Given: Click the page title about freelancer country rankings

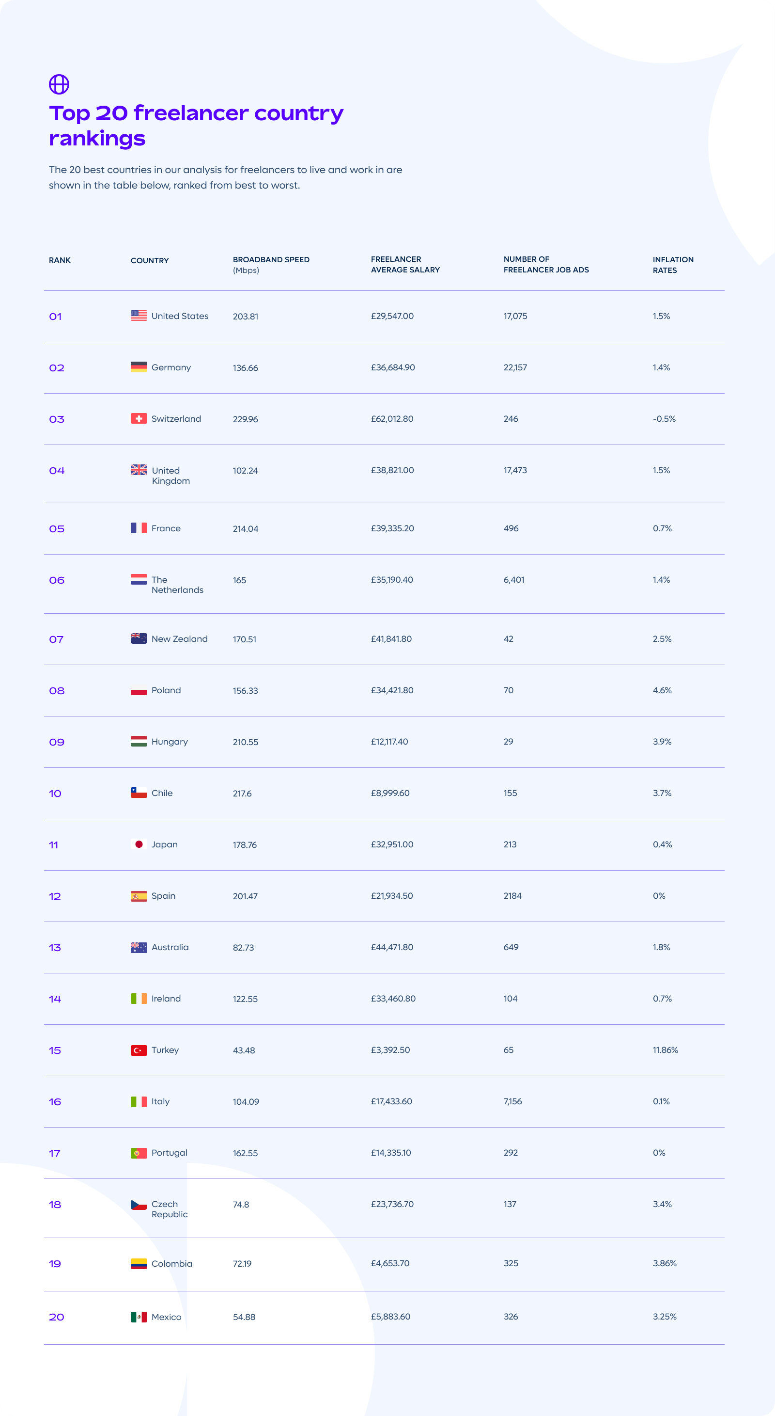Looking at the screenshot, I should coord(196,126).
